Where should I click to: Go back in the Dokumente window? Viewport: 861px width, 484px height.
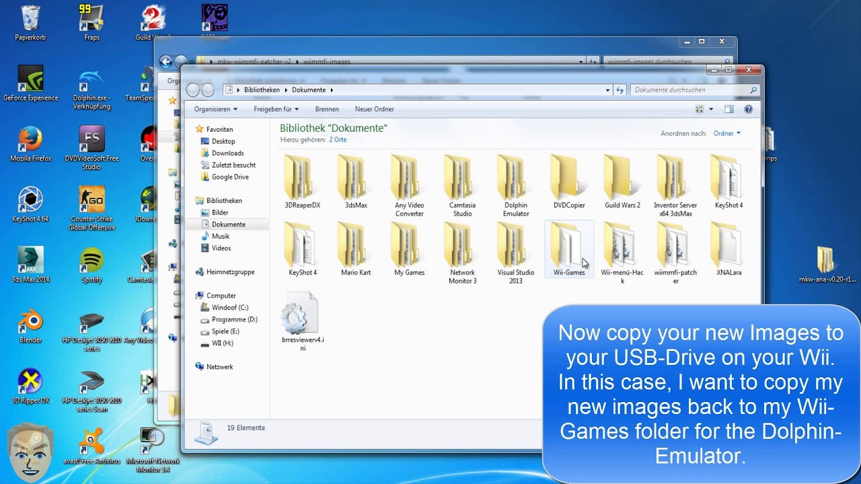pos(192,90)
